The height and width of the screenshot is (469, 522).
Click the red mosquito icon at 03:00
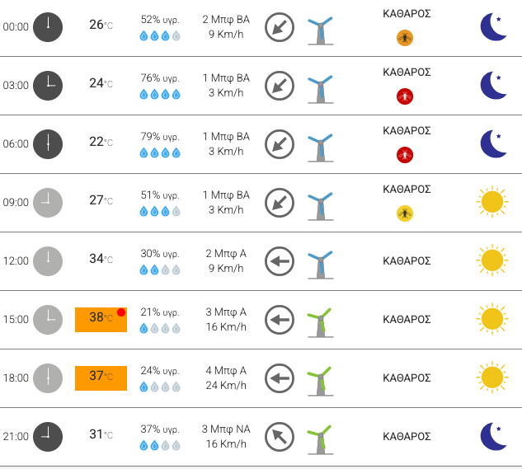405,96
